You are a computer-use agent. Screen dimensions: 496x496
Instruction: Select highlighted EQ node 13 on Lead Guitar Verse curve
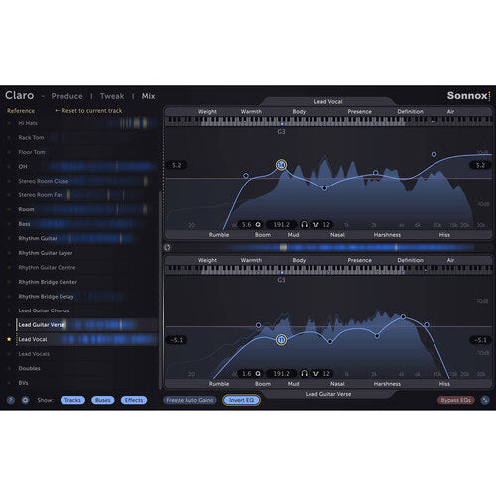tap(281, 340)
